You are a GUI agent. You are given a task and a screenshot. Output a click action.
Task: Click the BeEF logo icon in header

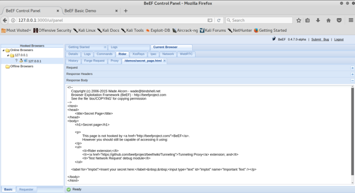click(274, 39)
